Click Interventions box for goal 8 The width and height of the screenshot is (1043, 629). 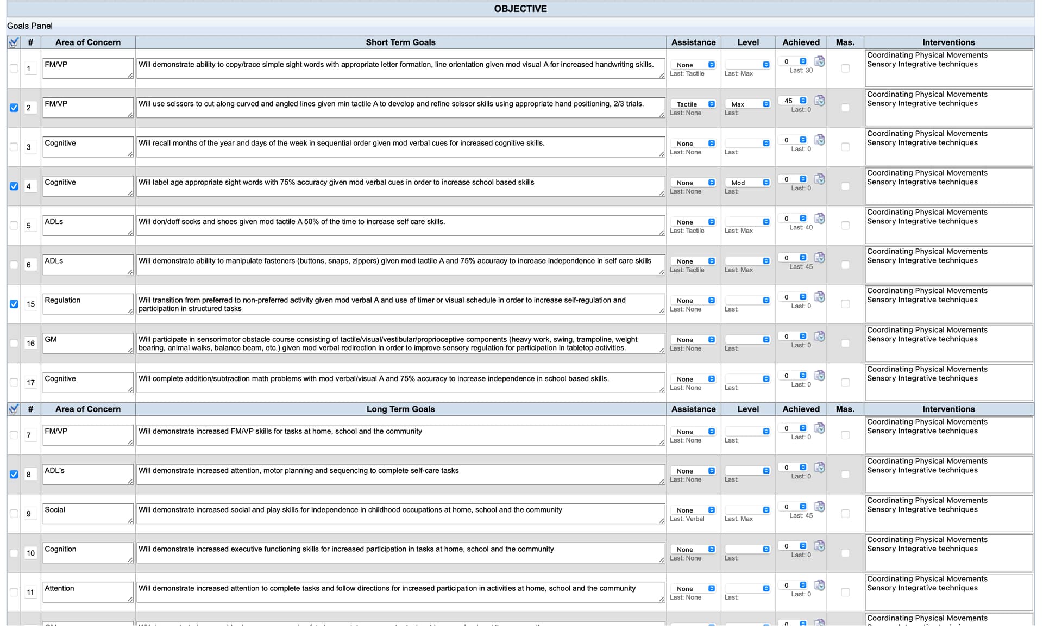(x=948, y=475)
